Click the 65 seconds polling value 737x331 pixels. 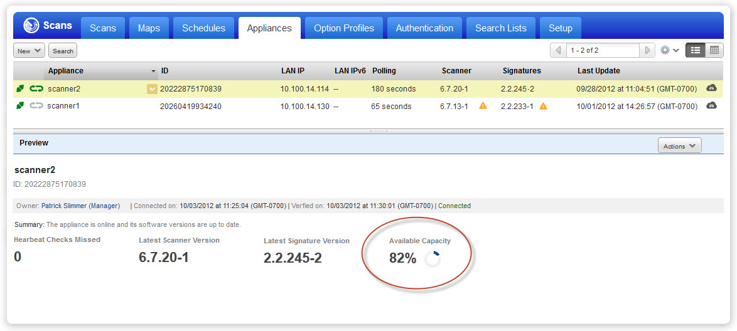click(x=391, y=107)
